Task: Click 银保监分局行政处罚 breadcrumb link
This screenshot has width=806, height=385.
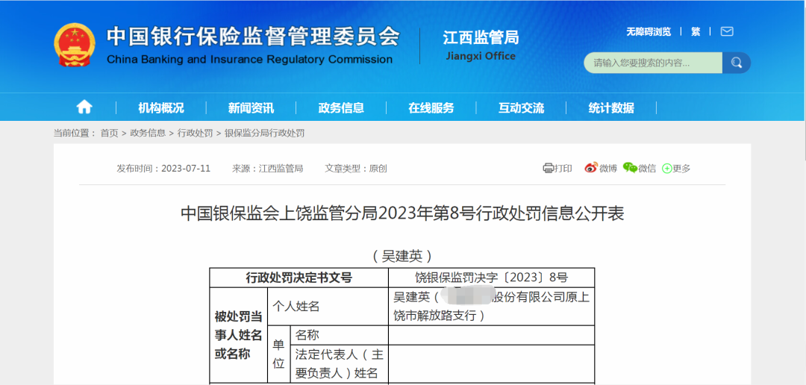Action: point(264,133)
